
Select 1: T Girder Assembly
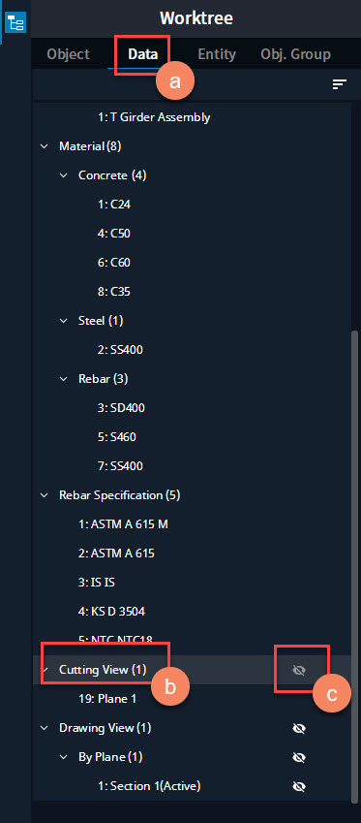[154, 117]
